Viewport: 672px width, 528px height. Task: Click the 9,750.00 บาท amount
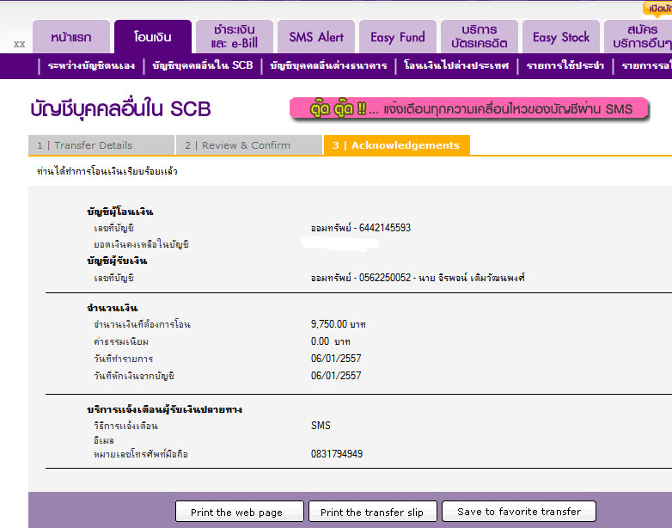tap(338, 324)
